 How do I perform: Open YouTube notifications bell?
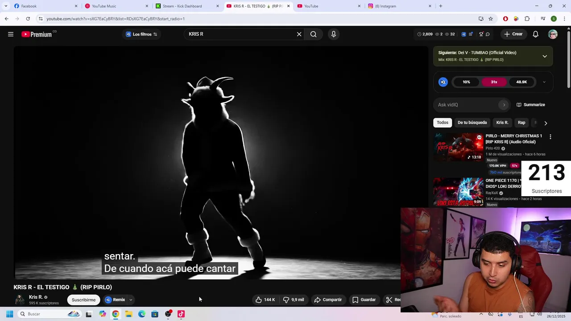(536, 34)
